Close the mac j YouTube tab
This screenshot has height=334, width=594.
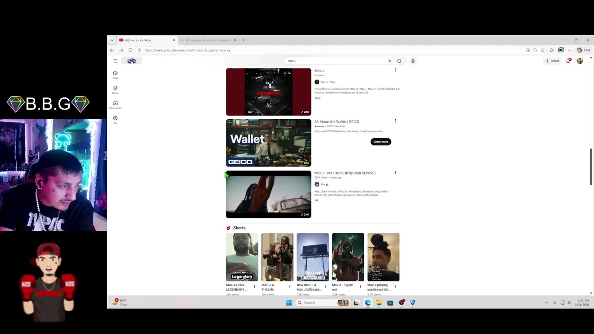pos(174,40)
